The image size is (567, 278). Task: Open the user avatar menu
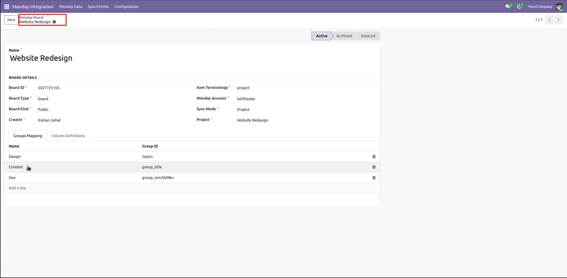[559, 6]
